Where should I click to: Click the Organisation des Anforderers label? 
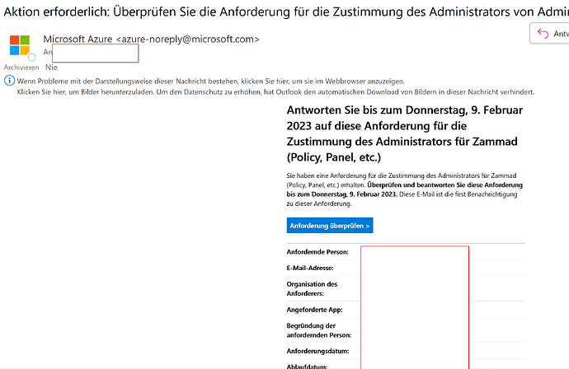coord(312,289)
